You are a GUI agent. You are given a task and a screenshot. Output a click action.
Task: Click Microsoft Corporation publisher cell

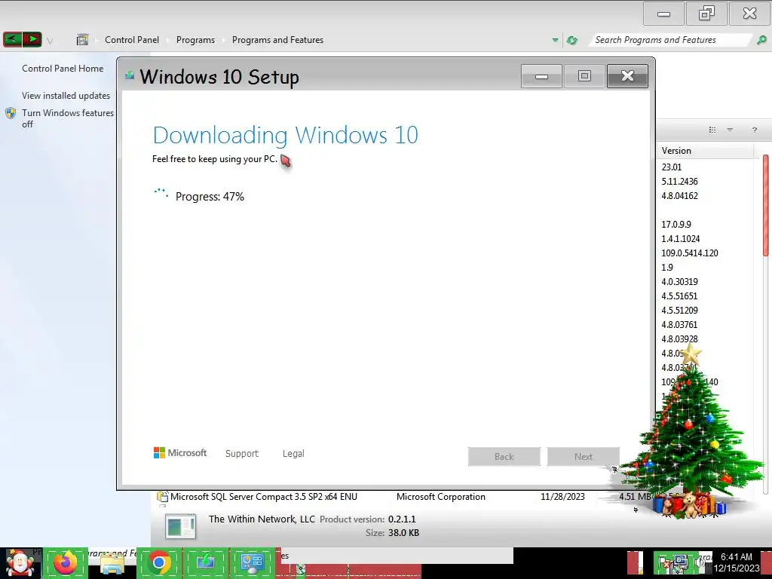pyautogui.click(x=440, y=497)
